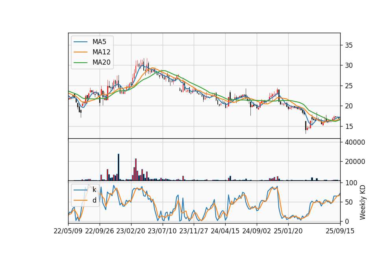This screenshot has height=272, width=378.
Task: Click the volume axis label 40000
Action: tap(355, 142)
